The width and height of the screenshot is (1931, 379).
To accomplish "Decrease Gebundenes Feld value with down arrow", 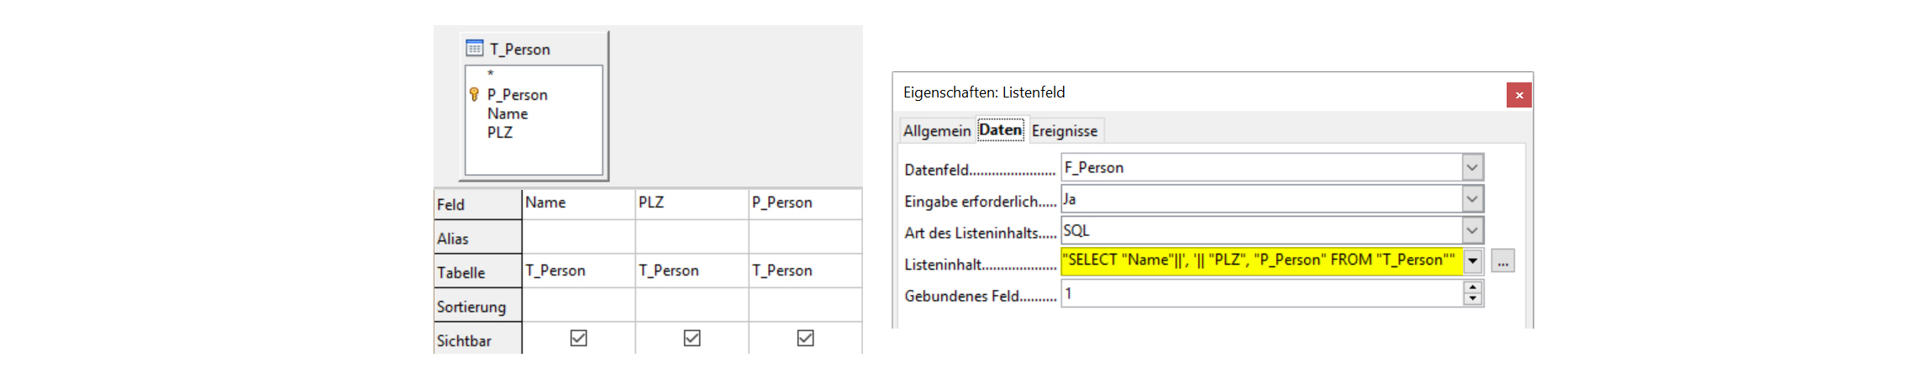I will pos(1472,299).
